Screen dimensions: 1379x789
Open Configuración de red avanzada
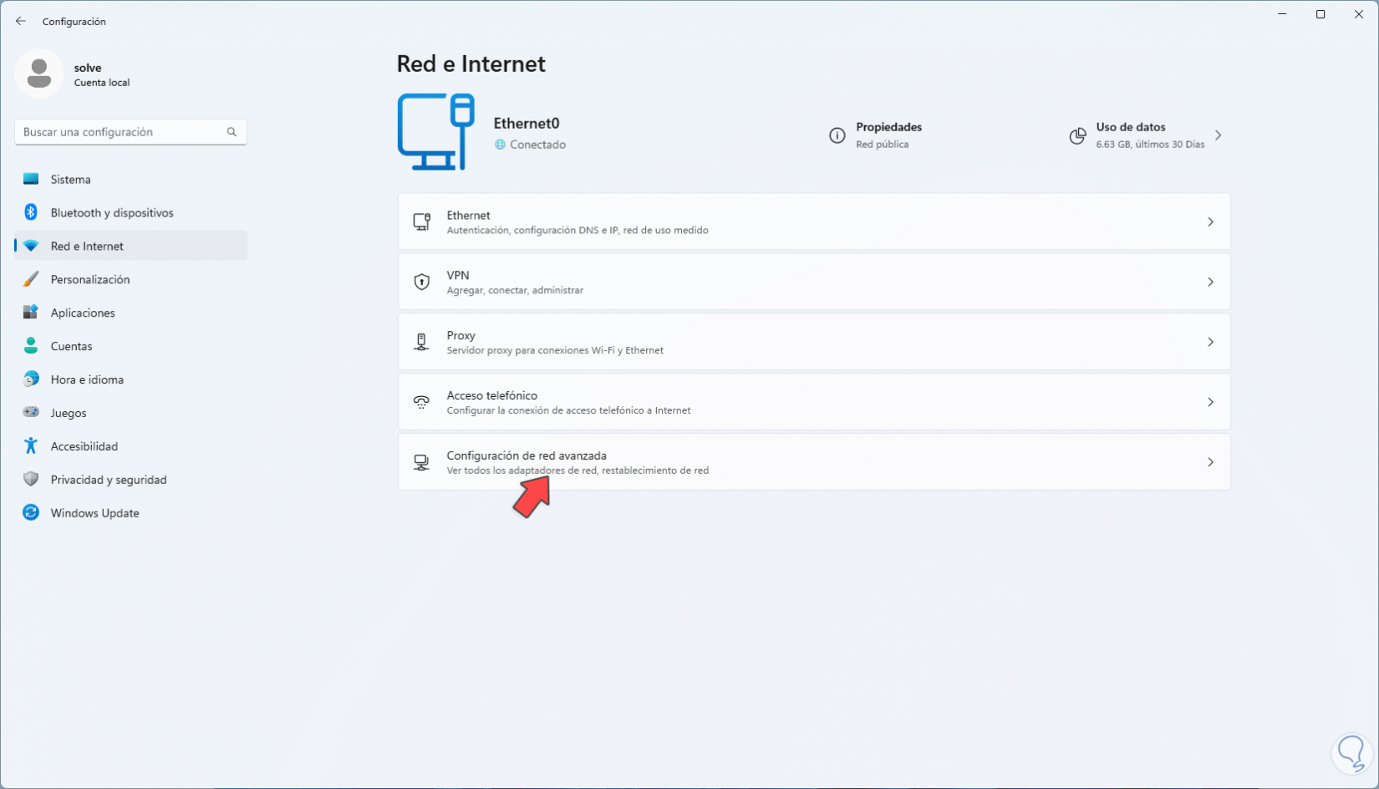pos(814,462)
